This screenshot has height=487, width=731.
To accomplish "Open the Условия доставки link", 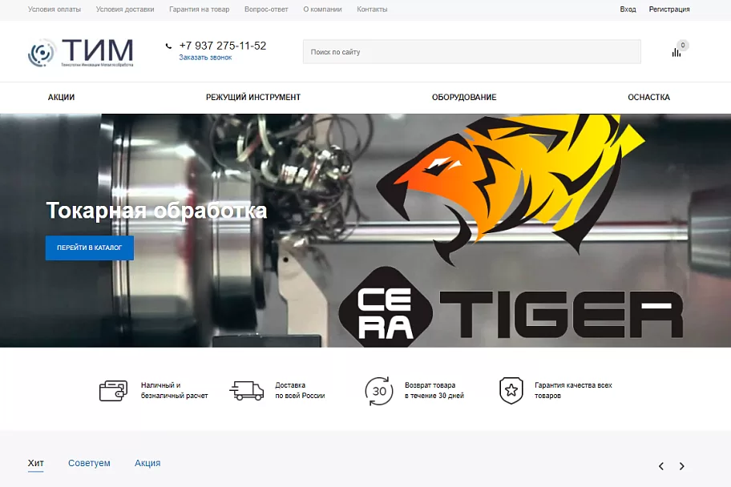I will tap(125, 10).
